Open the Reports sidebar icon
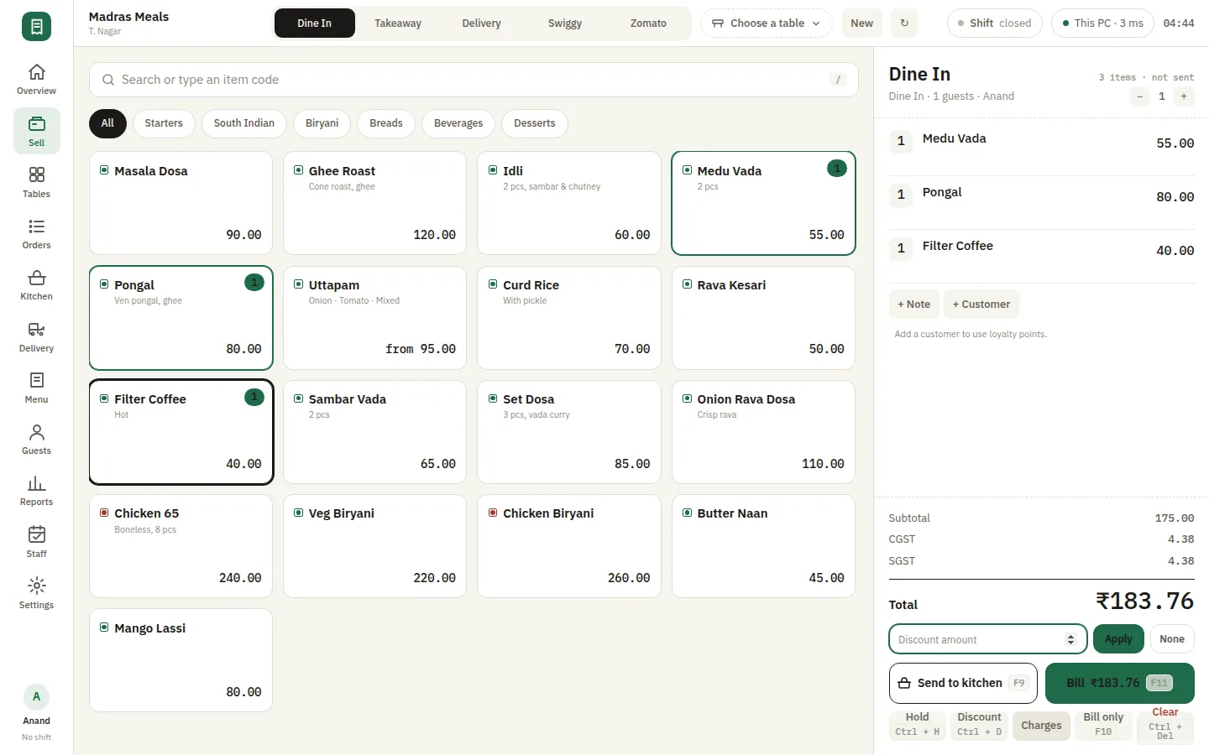Viewport: 1209px width, 755px height. pyautogui.click(x=36, y=490)
